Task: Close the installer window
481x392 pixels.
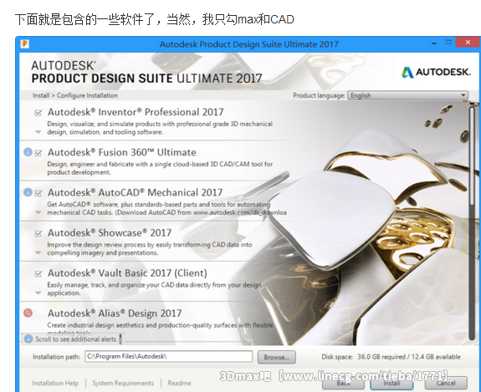Action: coord(468,43)
